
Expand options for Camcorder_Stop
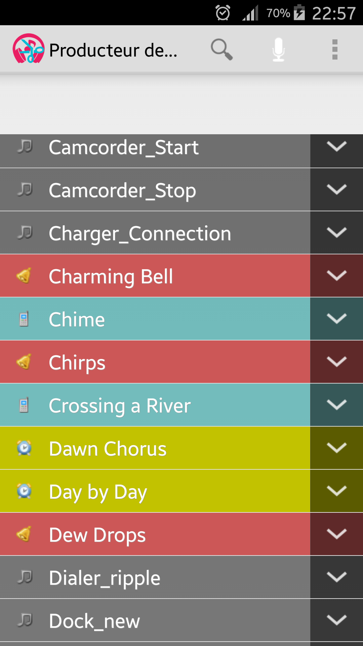click(336, 190)
